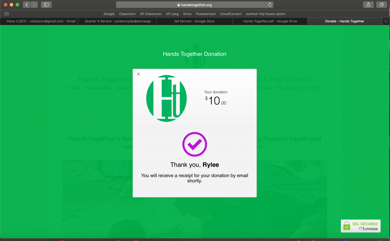The width and height of the screenshot is (390, 241).
Task: Click the HOME navigation link
Action: click(x=74, y=88)
